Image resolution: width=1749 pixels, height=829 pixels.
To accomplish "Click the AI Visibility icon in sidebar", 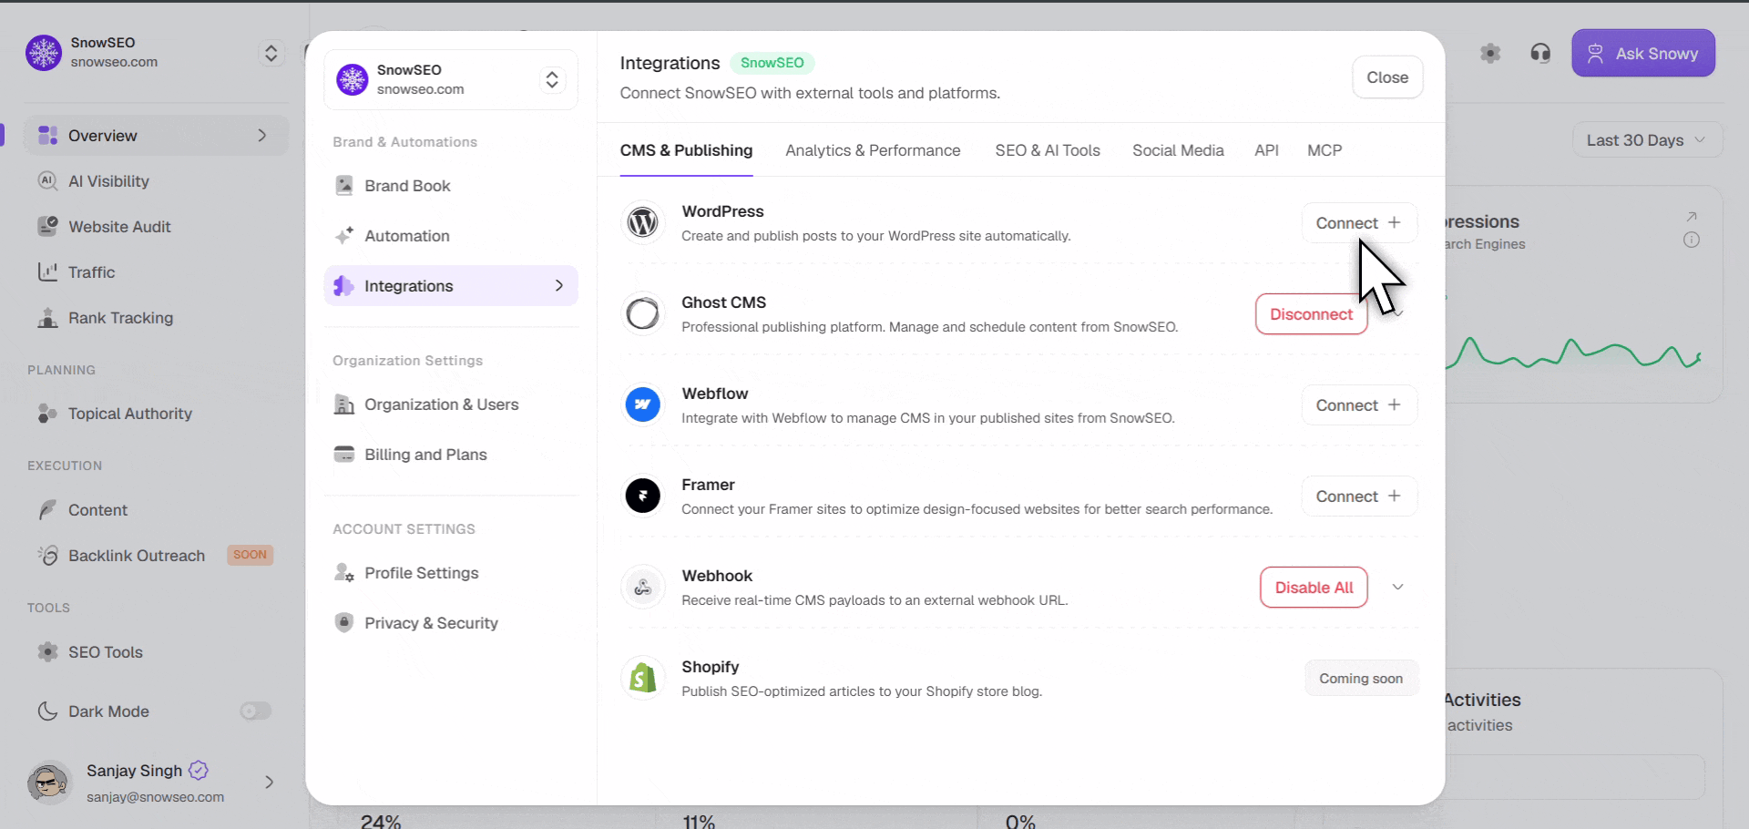I will click(47, 180).
